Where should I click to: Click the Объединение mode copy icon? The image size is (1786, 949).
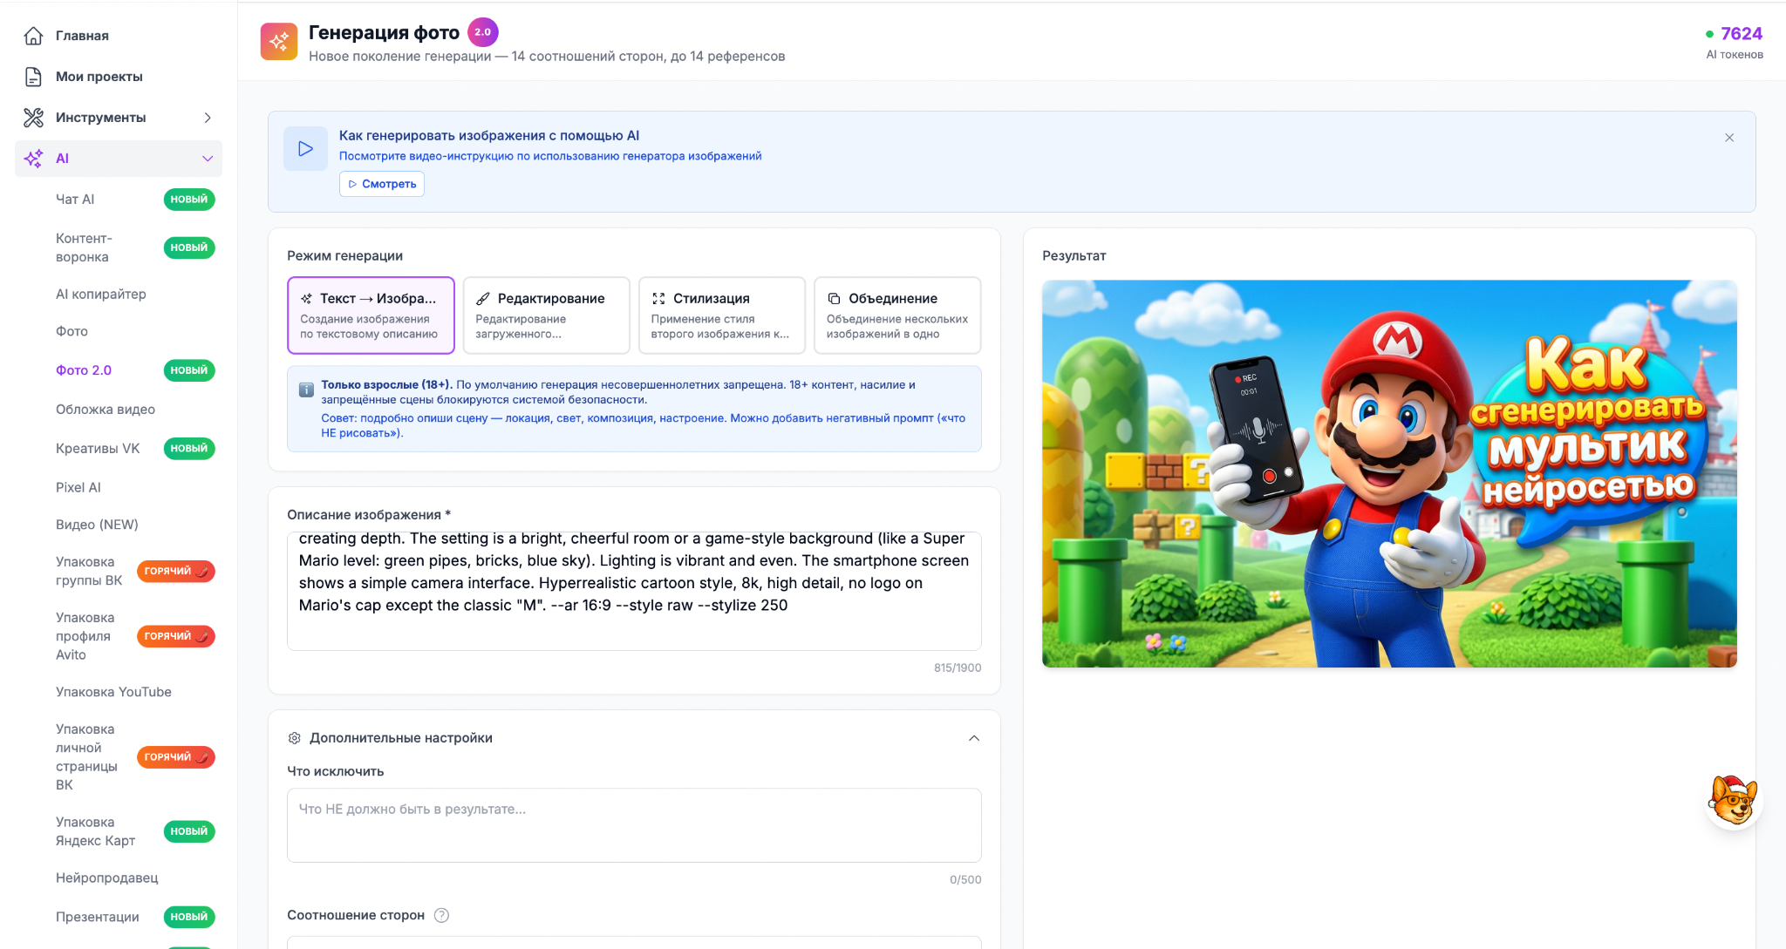click(x=834, y=299)
